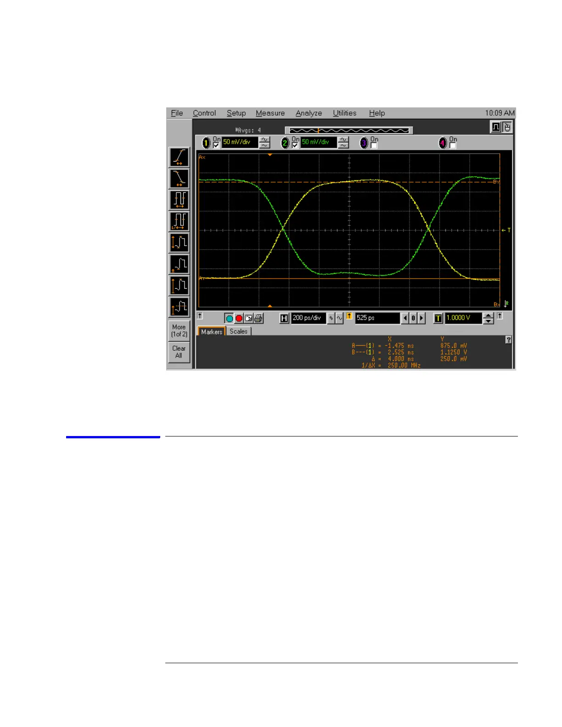The height and width of the screenshot is (727, 562).
Task: Click the By dashed horizontal marker label
Action: click(496, 182)
